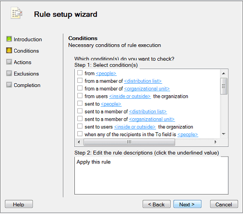243x214 pixels.
Task: Click the conditions list scroll down arrow
Action: tap(224, 134)
